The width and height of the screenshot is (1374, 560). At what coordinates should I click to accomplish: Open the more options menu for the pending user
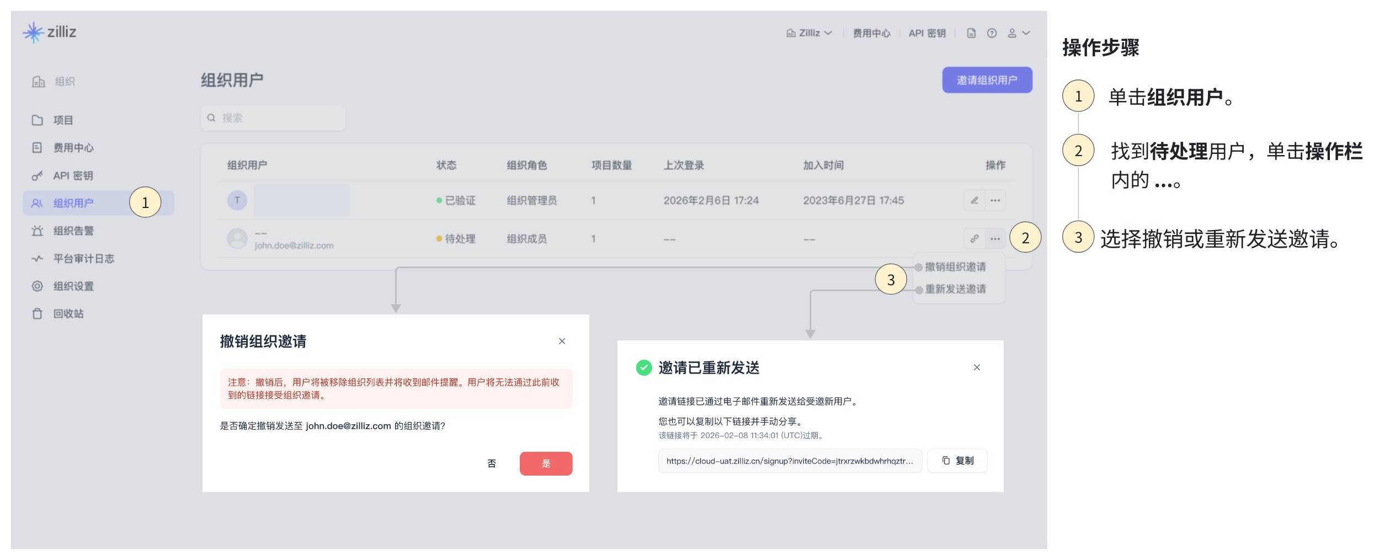pos(995,239)
